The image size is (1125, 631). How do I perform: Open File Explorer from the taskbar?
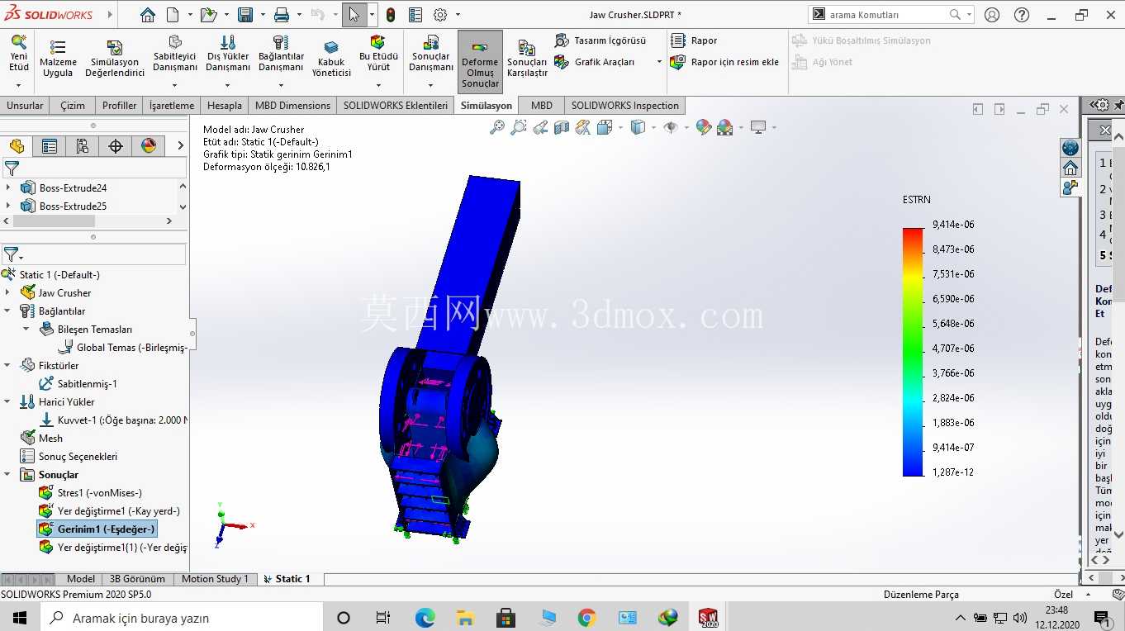point(465,618)
